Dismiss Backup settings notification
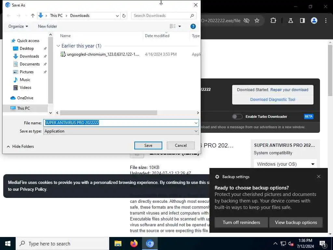This screenshot has height=250, width=333. pyautogui.click(x=319, y=176)
